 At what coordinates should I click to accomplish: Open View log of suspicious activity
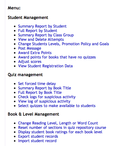44,101
